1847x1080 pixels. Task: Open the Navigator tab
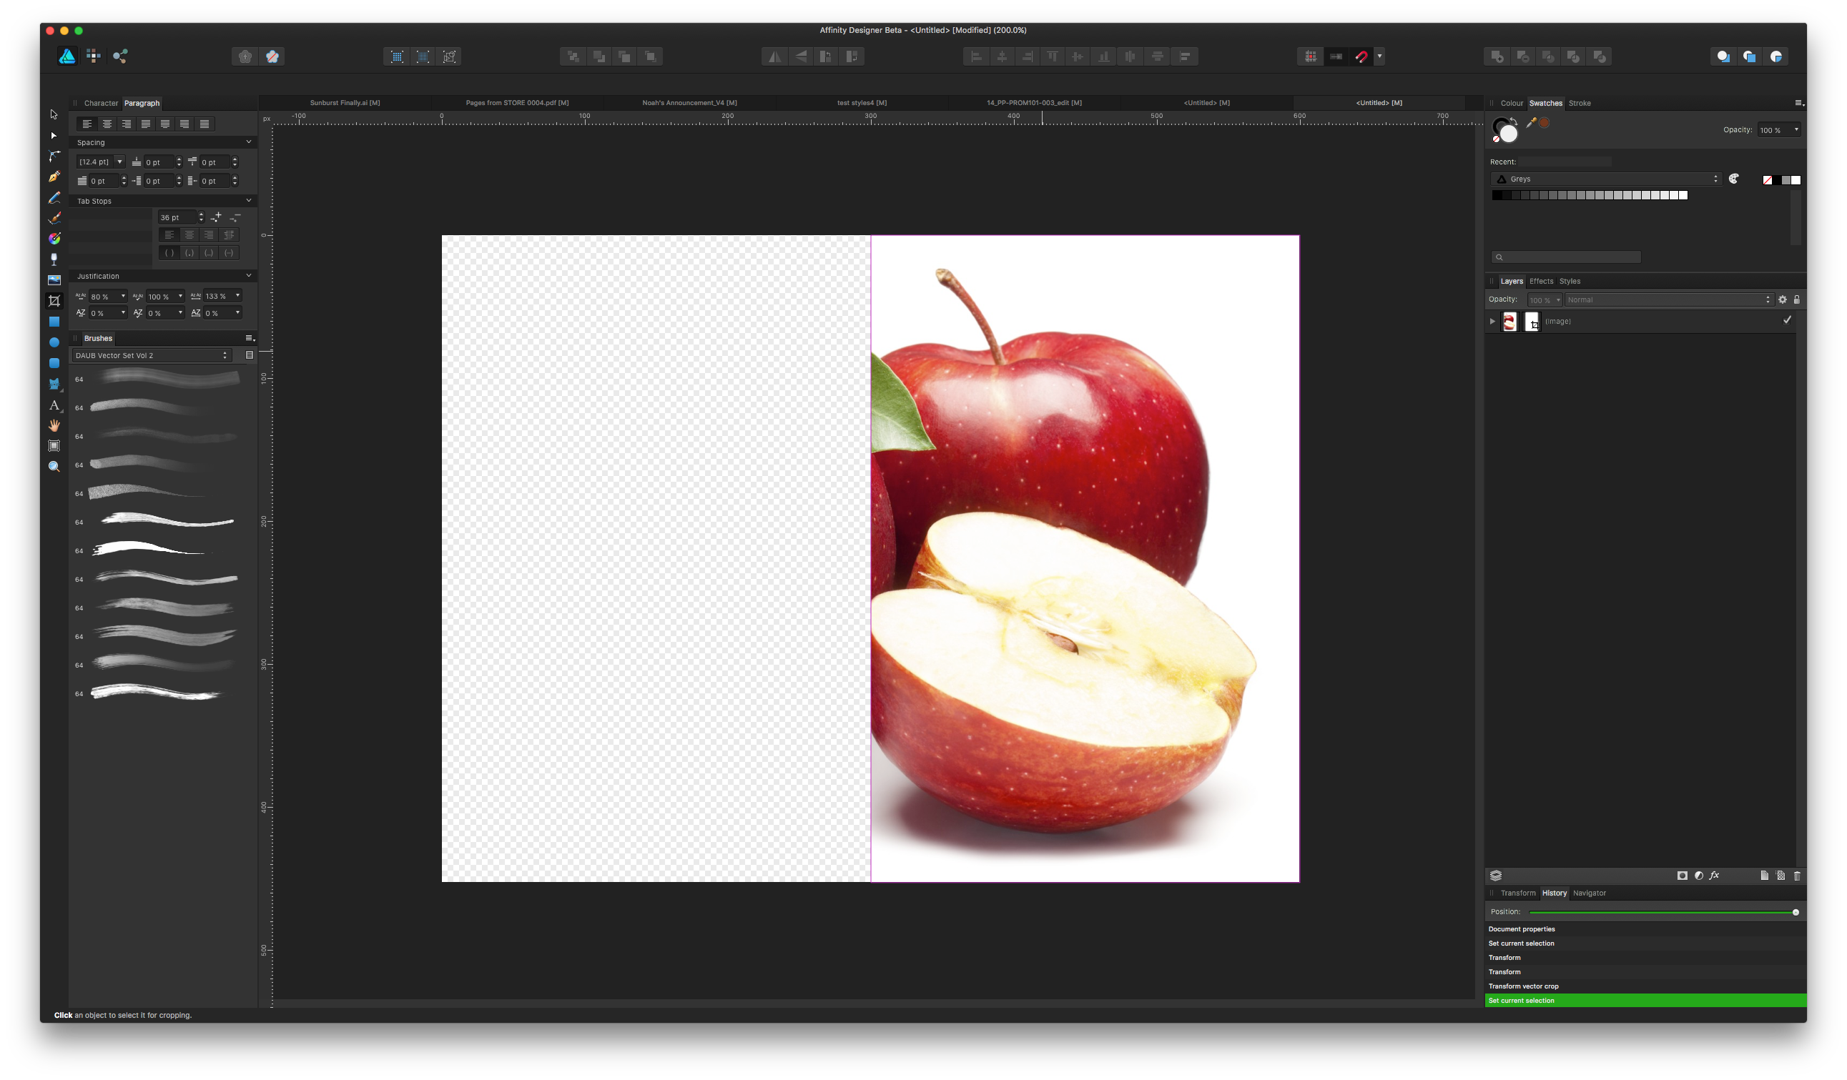pos(1589,893)
